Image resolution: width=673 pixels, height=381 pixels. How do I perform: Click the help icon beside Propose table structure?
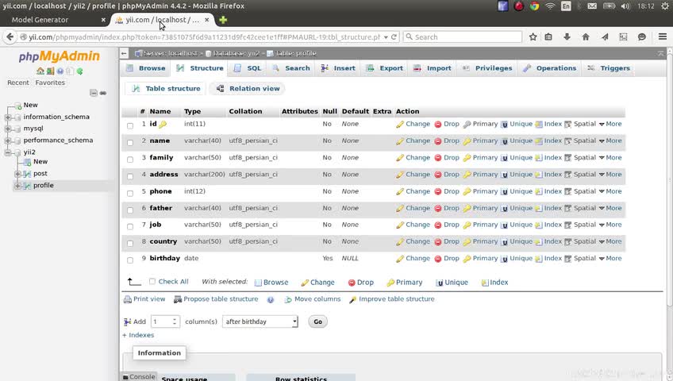pos(271,300)
